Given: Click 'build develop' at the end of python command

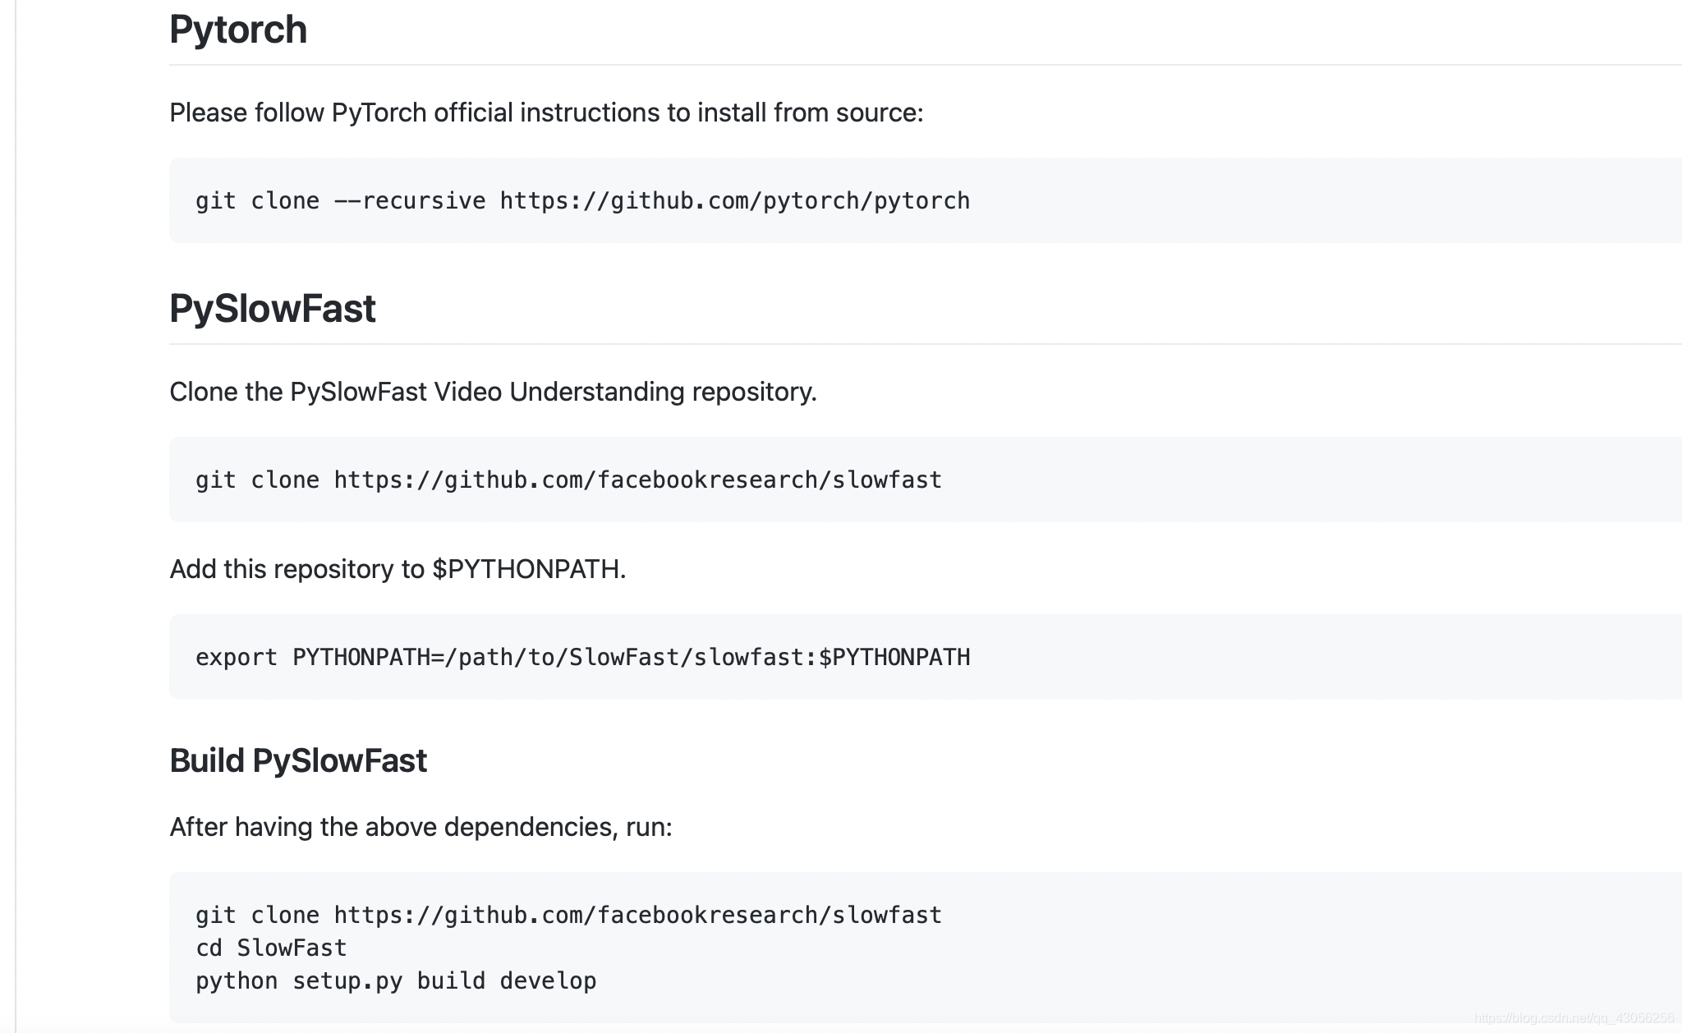Looking at the screenshot, I should coord(507,981).
